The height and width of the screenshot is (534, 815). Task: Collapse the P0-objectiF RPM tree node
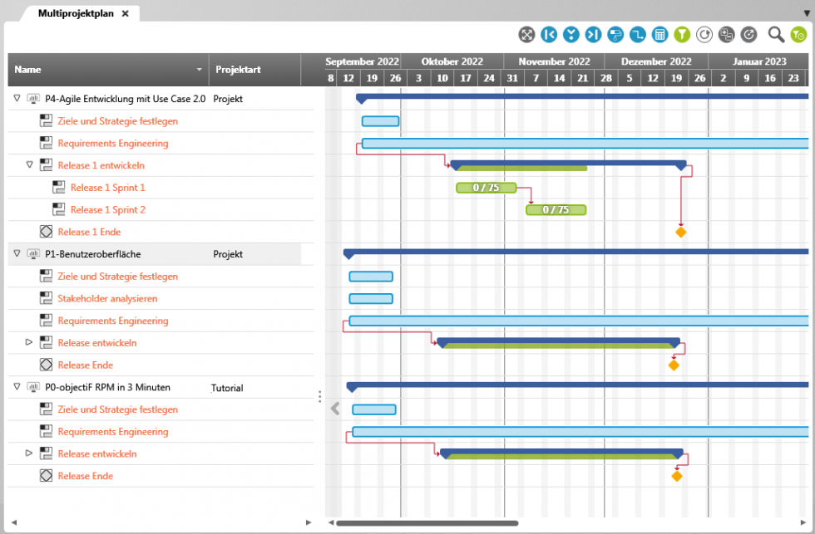[16, 387]
